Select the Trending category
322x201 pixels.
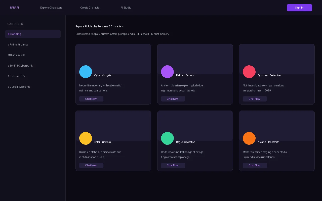[33, 34]
